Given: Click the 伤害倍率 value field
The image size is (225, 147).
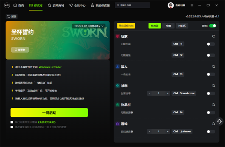Looking at the screenshot, I should 159,93.
